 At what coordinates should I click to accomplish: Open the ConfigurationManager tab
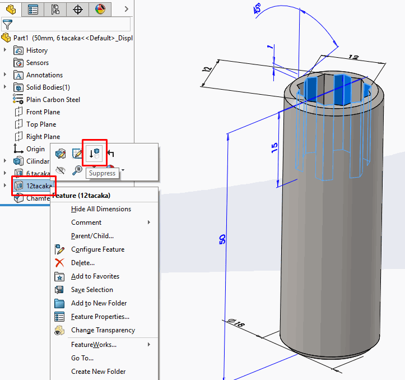tap(55, 10)
